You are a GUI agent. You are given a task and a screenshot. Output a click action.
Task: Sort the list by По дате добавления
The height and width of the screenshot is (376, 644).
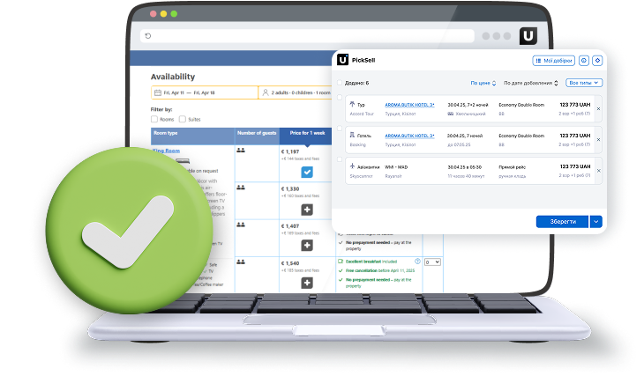530,83
